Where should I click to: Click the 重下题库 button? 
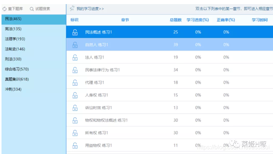click(13, 9)
